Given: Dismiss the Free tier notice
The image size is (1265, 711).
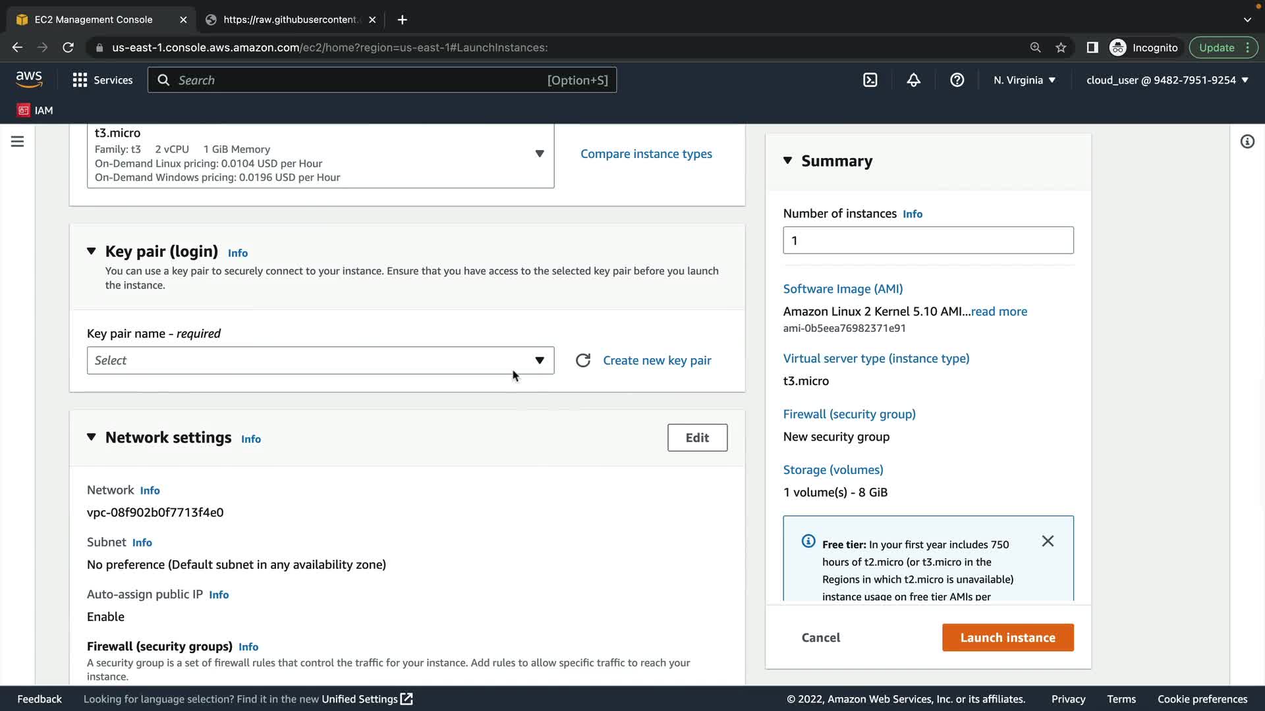Looking at the screenshot, I should click(x=1048, y=541).
